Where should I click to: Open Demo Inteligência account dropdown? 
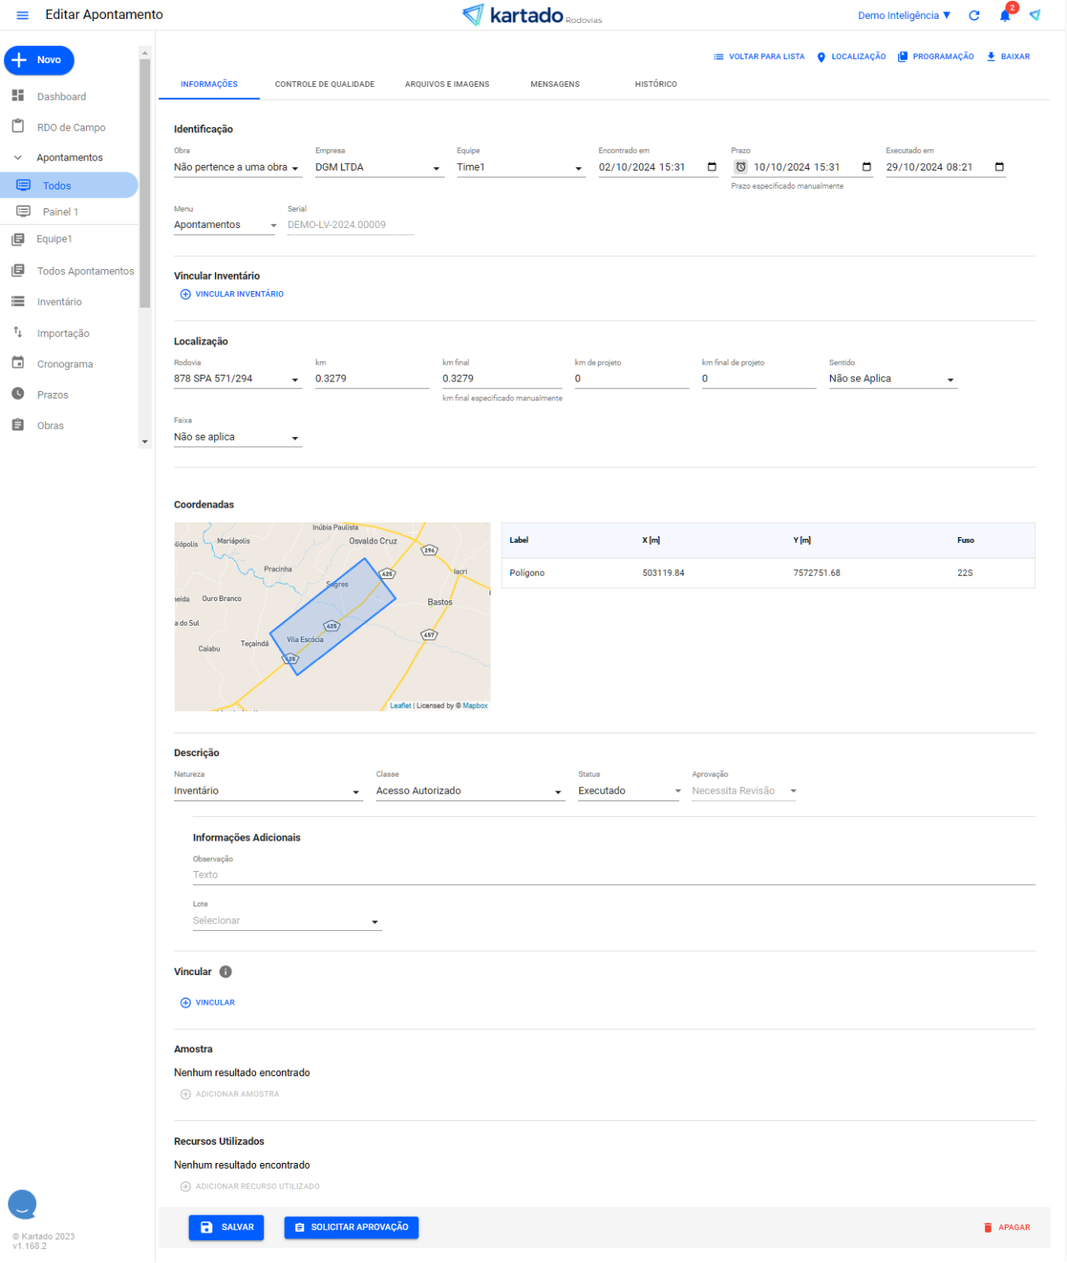coord(904,16)
